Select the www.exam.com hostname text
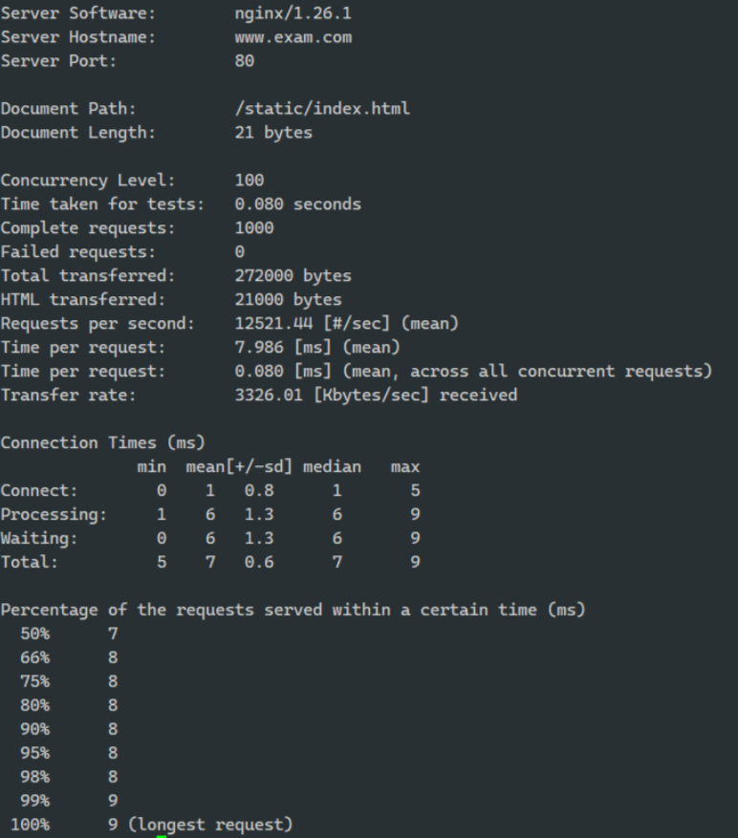738x838 pixels. (293, 37)
